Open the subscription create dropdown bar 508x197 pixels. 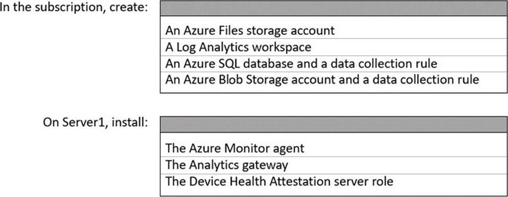334,8
